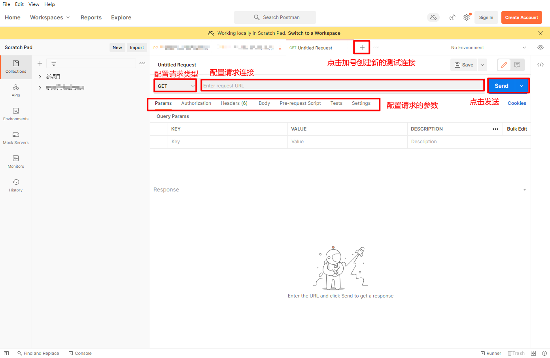Click the query params Value field
The image size is (550, 358).
(348, 142)
